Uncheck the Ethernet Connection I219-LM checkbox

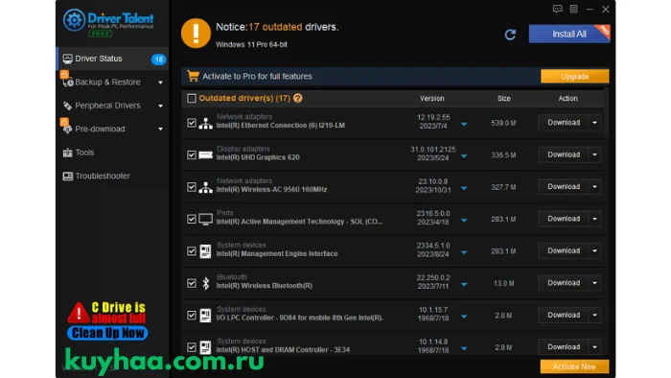click(x=192, y=123)
